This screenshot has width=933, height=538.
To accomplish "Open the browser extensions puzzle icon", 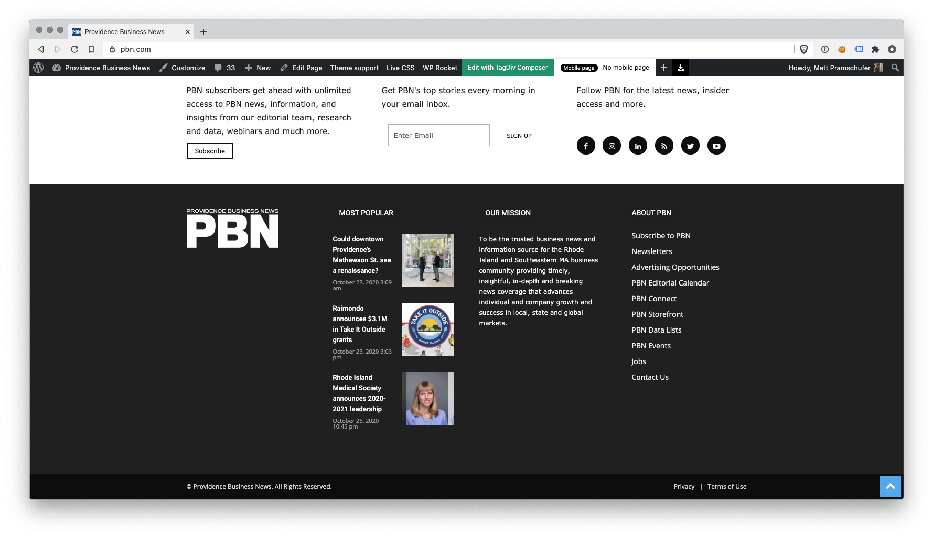I will tap(875, 49).
